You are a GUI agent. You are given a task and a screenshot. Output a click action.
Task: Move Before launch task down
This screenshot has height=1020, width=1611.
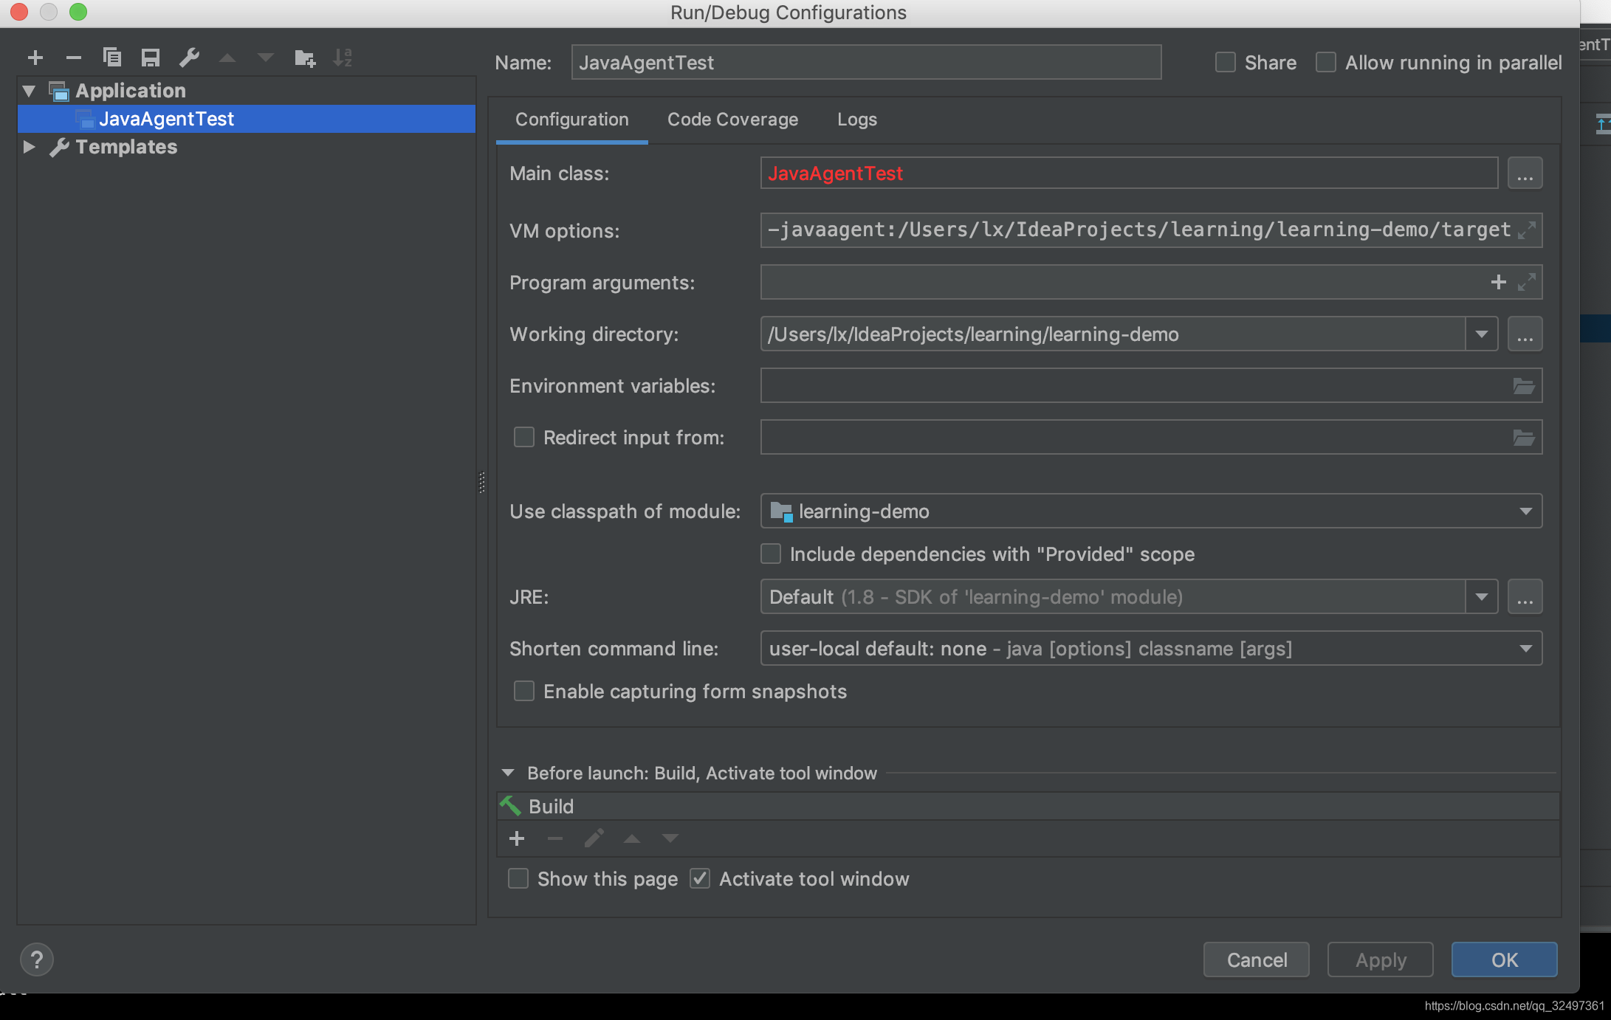(670, 838)
